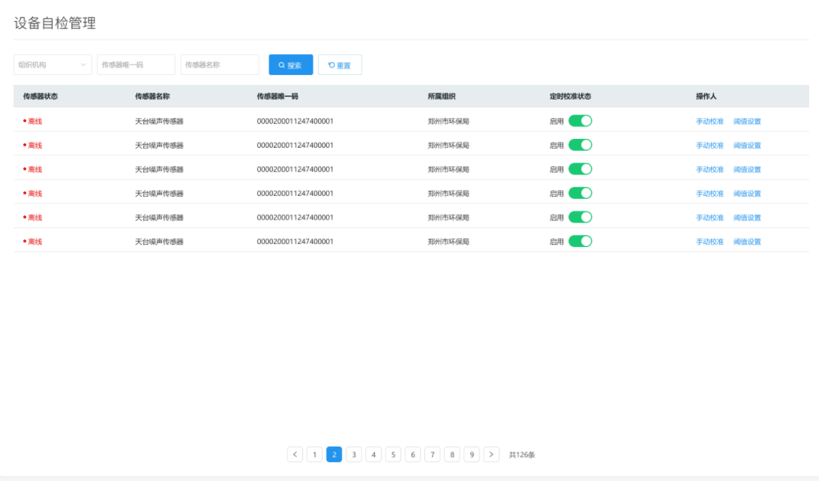This screenshot has width=819, height=481.
Task: Click 手动校准 link in first row
Action: pos(709,122)
